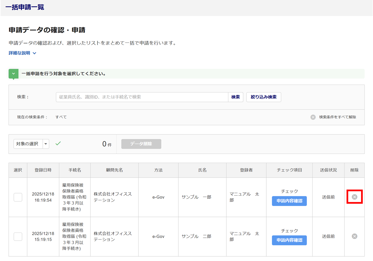Open 絞り込み検索 filter search
The image size is (373, 261).
coord(263,97)
